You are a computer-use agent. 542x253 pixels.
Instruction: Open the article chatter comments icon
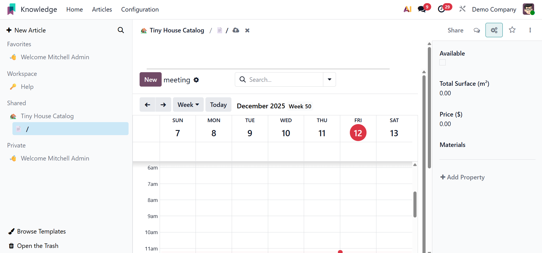click(x=477, y=30)
